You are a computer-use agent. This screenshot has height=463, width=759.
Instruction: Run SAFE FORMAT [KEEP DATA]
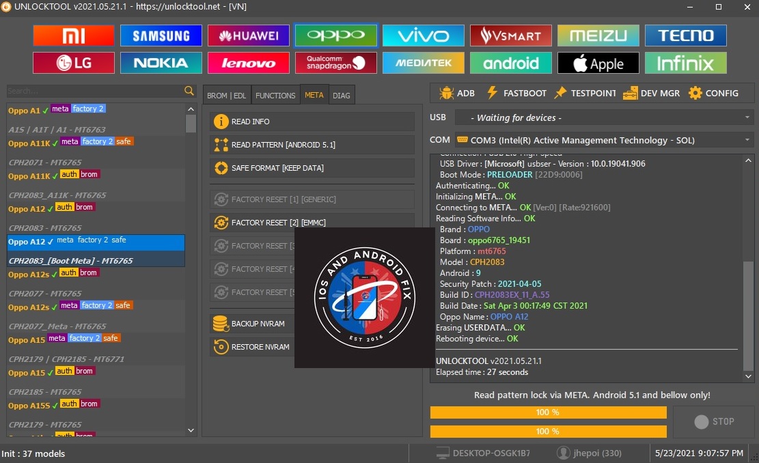click(312, 168)
